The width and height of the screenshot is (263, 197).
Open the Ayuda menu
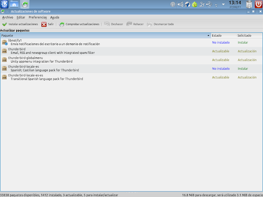click(55, 17)
